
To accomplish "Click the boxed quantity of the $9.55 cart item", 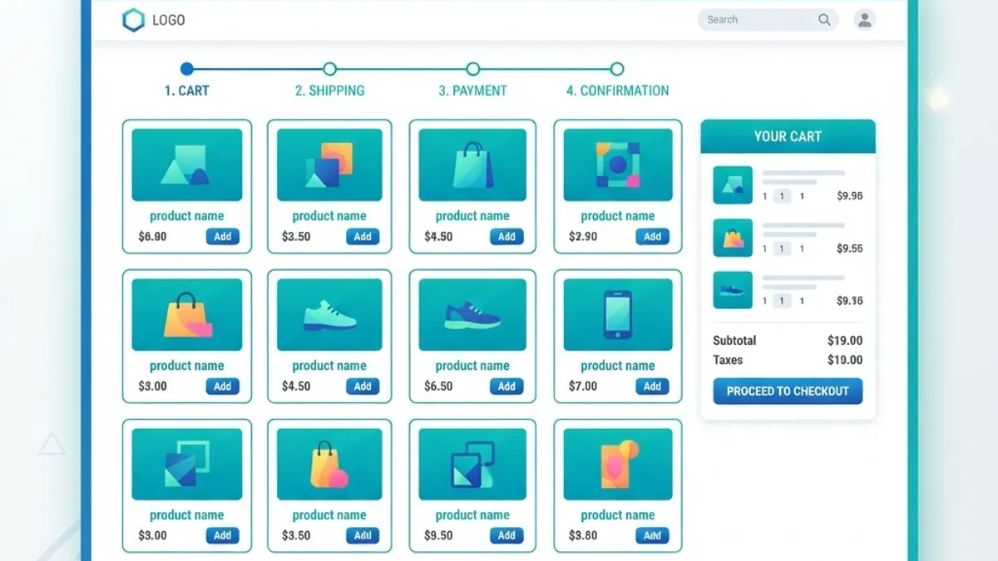I will [782, 249].
